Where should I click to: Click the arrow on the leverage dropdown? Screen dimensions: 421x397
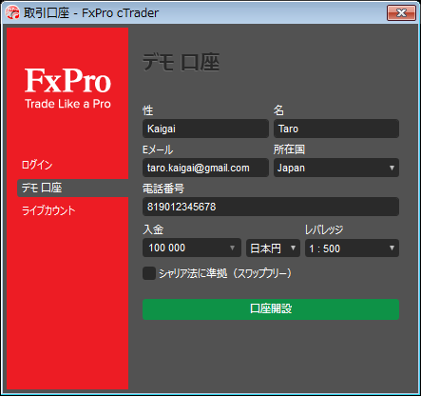pos(392,248)
